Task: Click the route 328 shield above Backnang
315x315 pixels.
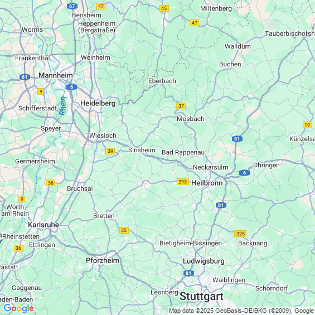Action: [x=240, y=234]
